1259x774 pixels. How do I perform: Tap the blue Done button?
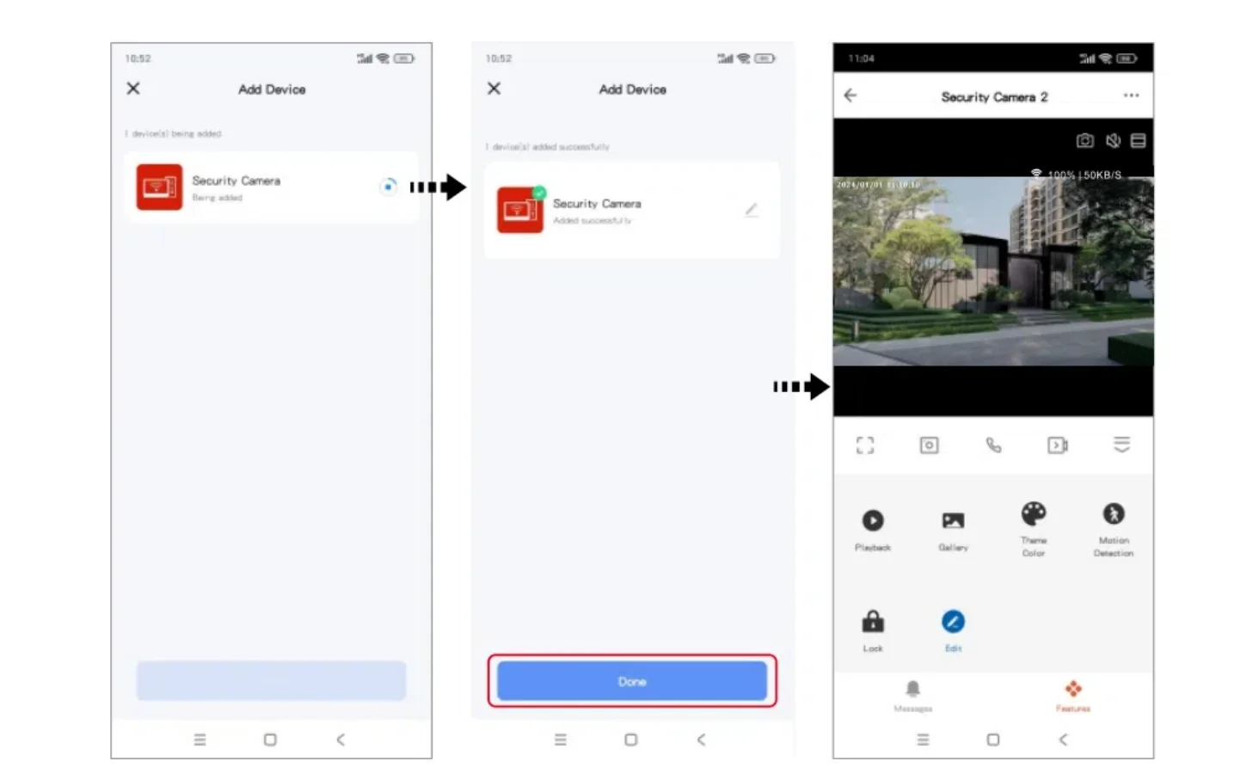point(632,681)
